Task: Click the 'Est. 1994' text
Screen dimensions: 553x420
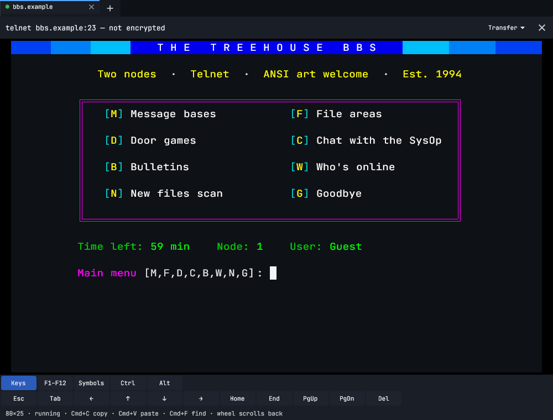Action: pos(432,74)
